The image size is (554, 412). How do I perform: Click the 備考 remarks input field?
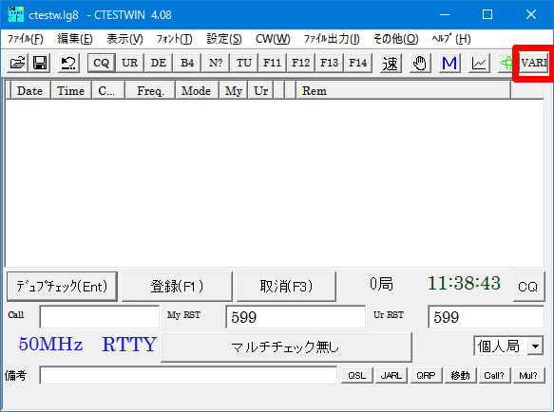click(188, 375)
